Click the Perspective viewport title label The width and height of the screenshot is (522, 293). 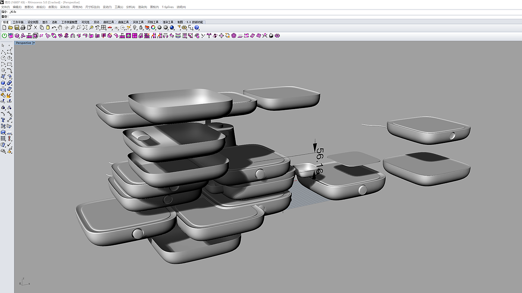coord(23,43)
